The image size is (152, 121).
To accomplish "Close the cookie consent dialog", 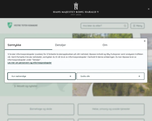I will (145, 41).
